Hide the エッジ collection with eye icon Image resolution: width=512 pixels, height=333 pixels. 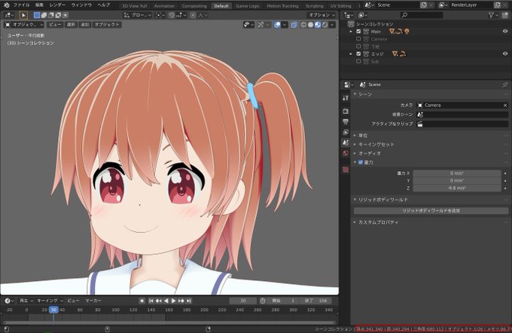[505, 53]
